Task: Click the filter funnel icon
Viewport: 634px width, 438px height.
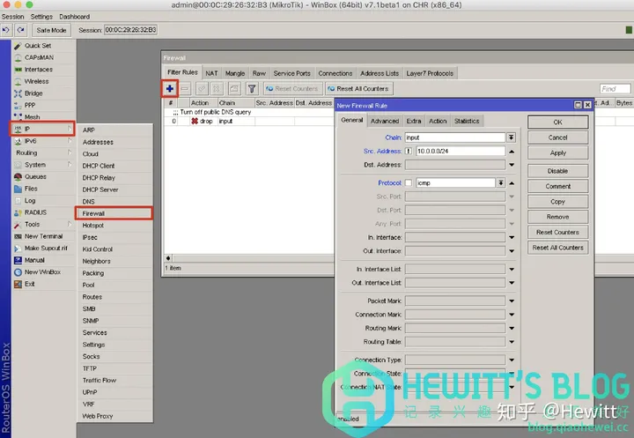Action: point(252,89)
